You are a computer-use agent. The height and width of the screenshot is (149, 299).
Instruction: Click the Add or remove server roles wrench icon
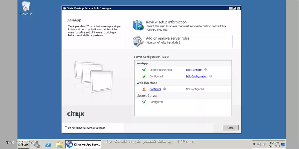(138, 41)
